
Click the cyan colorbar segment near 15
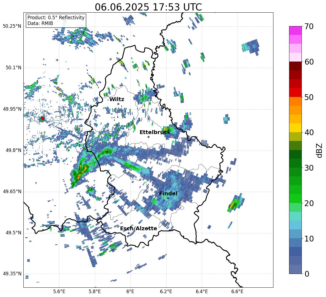(295, 225)
